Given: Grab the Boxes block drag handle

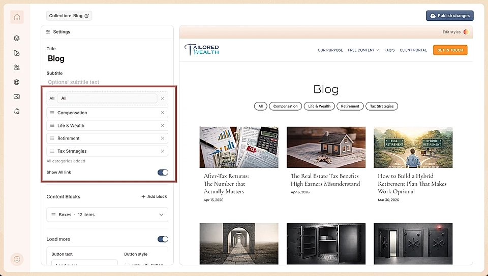Looking at the screenshot, I should click(53, 215).
